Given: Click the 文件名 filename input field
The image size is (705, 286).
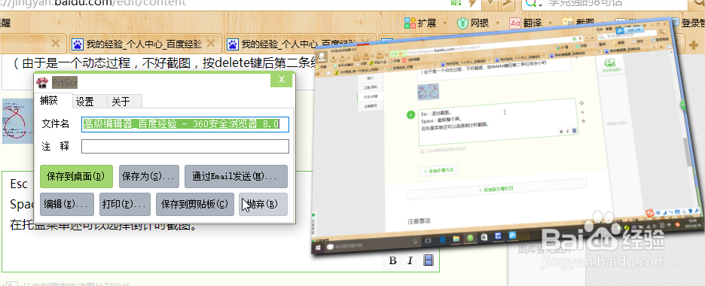Looking at the screenshot, I should pyautogui.click(x=185, y=124).
